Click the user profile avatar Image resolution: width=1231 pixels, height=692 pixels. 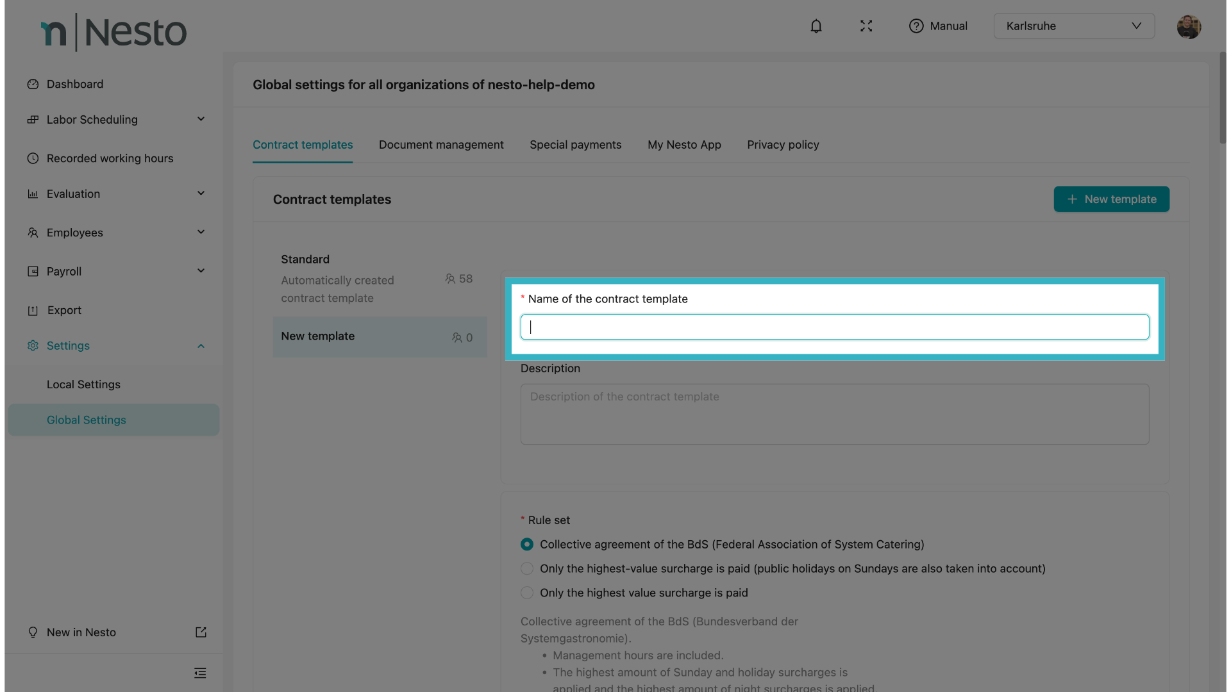[x=1188, y=26]
